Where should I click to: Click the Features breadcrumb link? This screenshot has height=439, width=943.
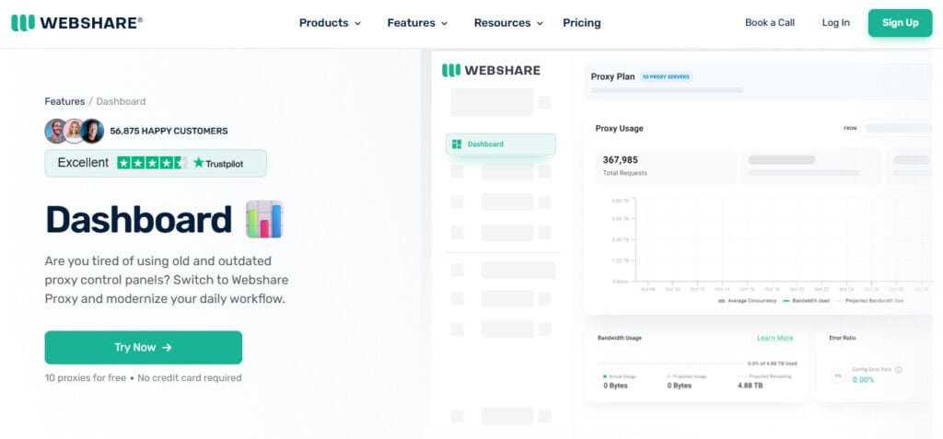(65, 101)
